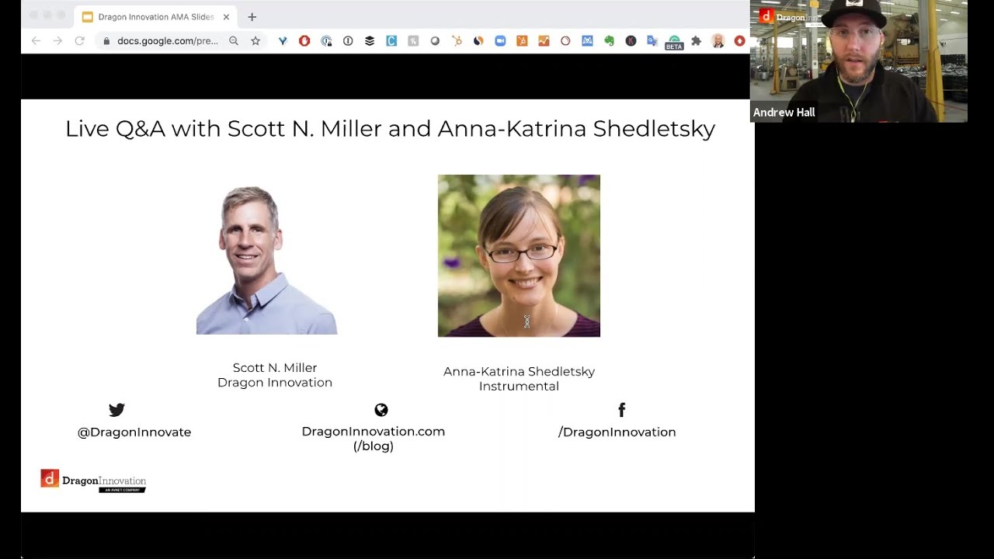Open the zoom magnifier icon in address bar
This screenshot has width=994, height=559.
pos(234,41)
